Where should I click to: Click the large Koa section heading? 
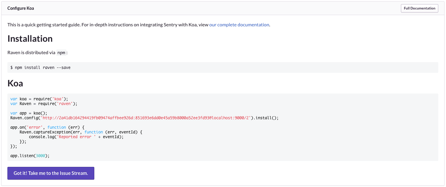[15, 83]
